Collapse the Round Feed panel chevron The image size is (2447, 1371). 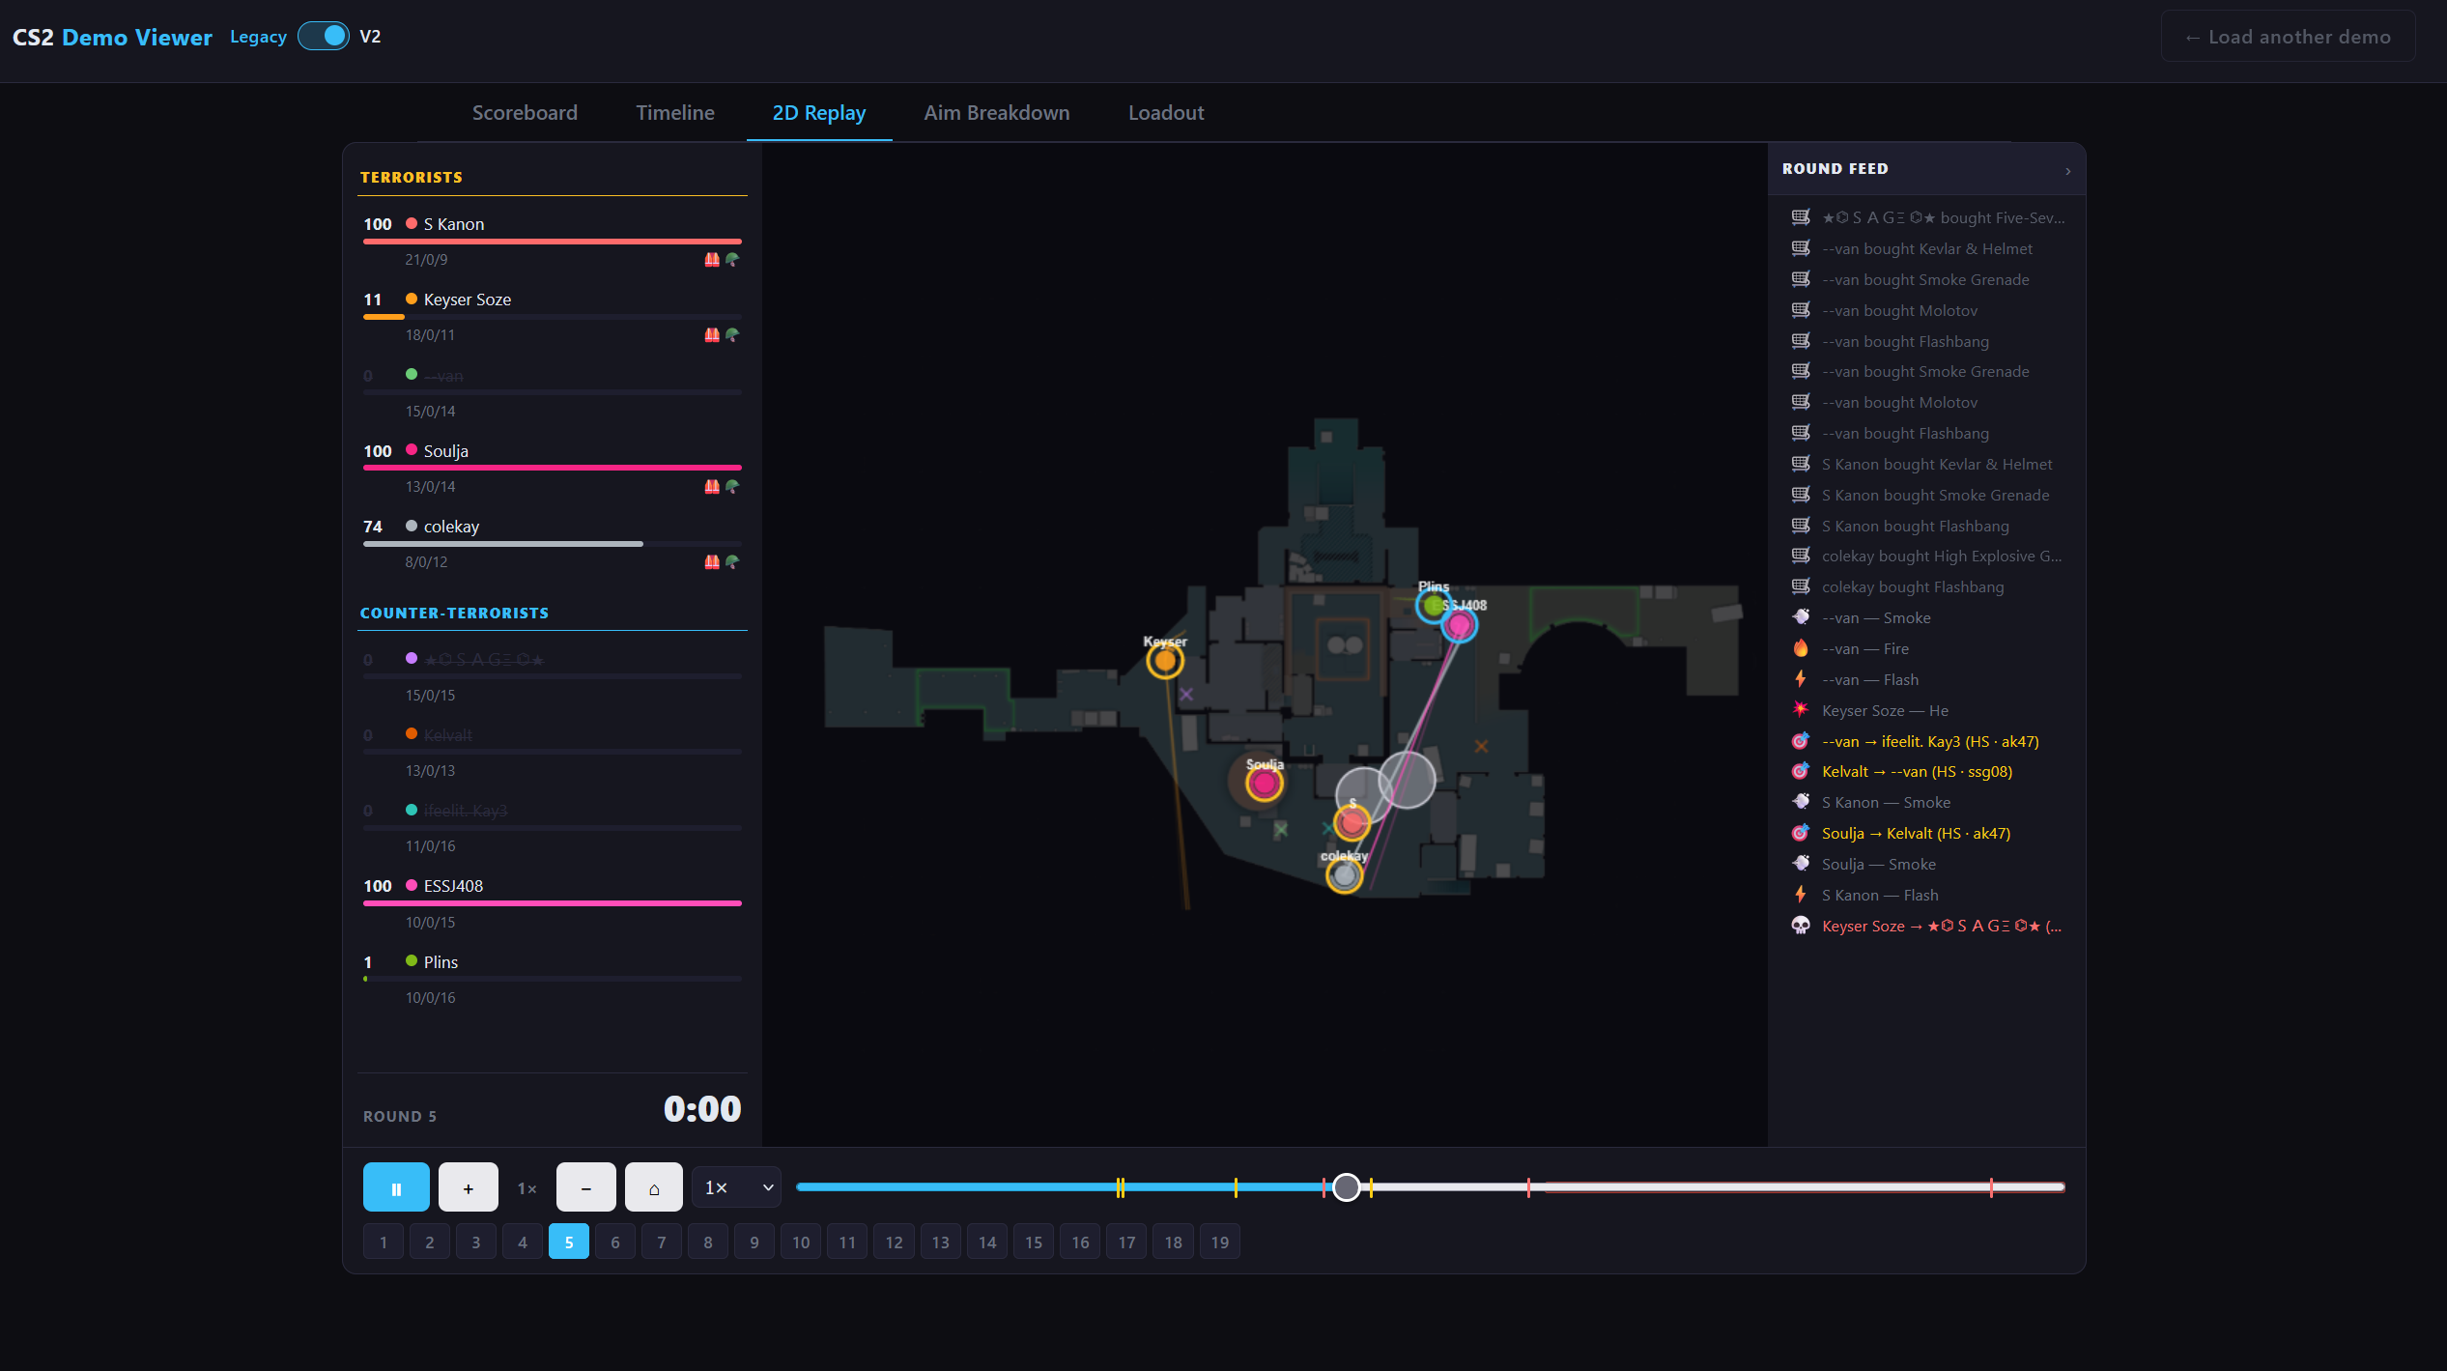[x=2067, y=171]
